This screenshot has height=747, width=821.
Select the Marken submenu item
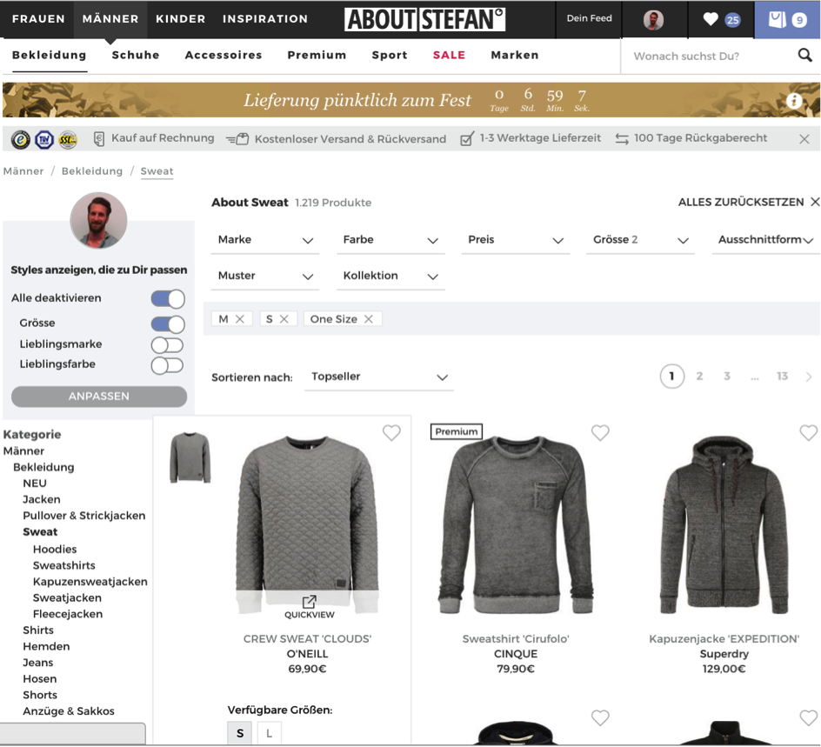[514, 55]
